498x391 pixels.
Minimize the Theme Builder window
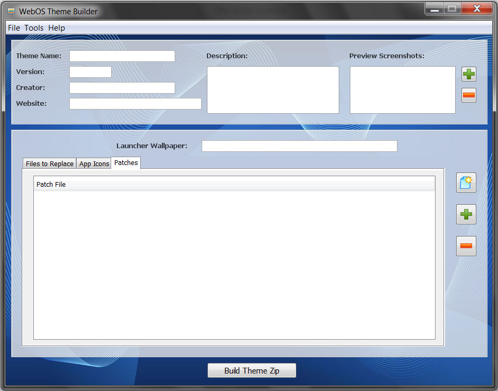(x=434, y=8)
